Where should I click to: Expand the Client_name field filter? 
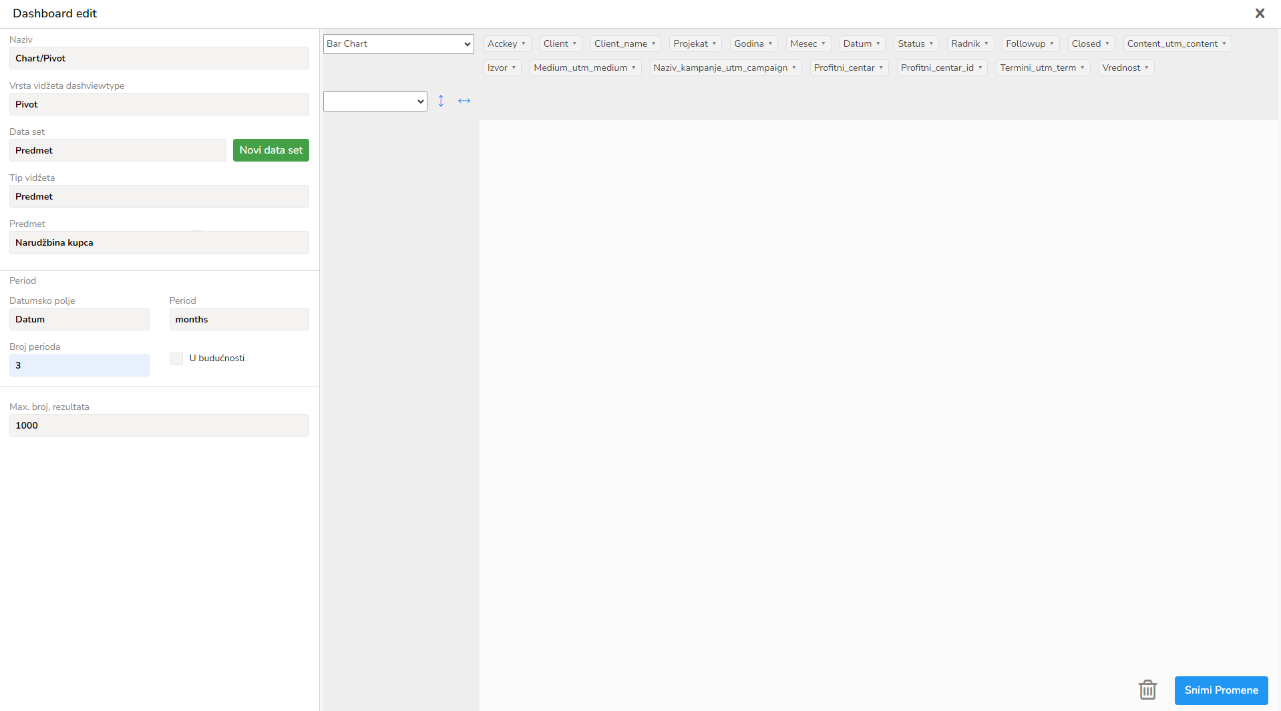tap(654, 44)
